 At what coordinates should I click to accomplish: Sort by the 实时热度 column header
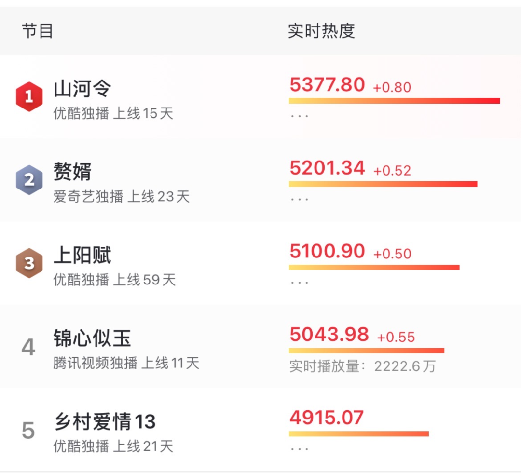click(x=321, y=31)
